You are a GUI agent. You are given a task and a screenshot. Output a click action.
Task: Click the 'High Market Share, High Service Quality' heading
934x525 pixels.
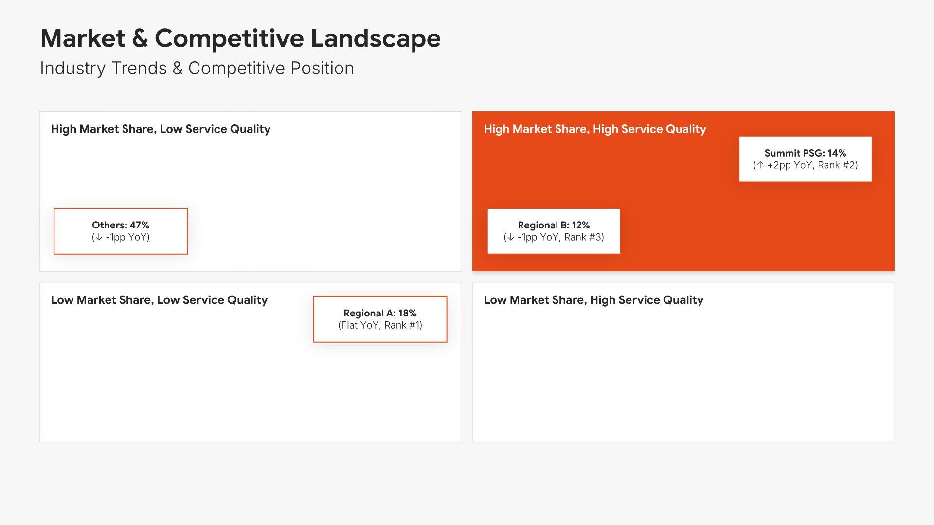pos(594,129)
